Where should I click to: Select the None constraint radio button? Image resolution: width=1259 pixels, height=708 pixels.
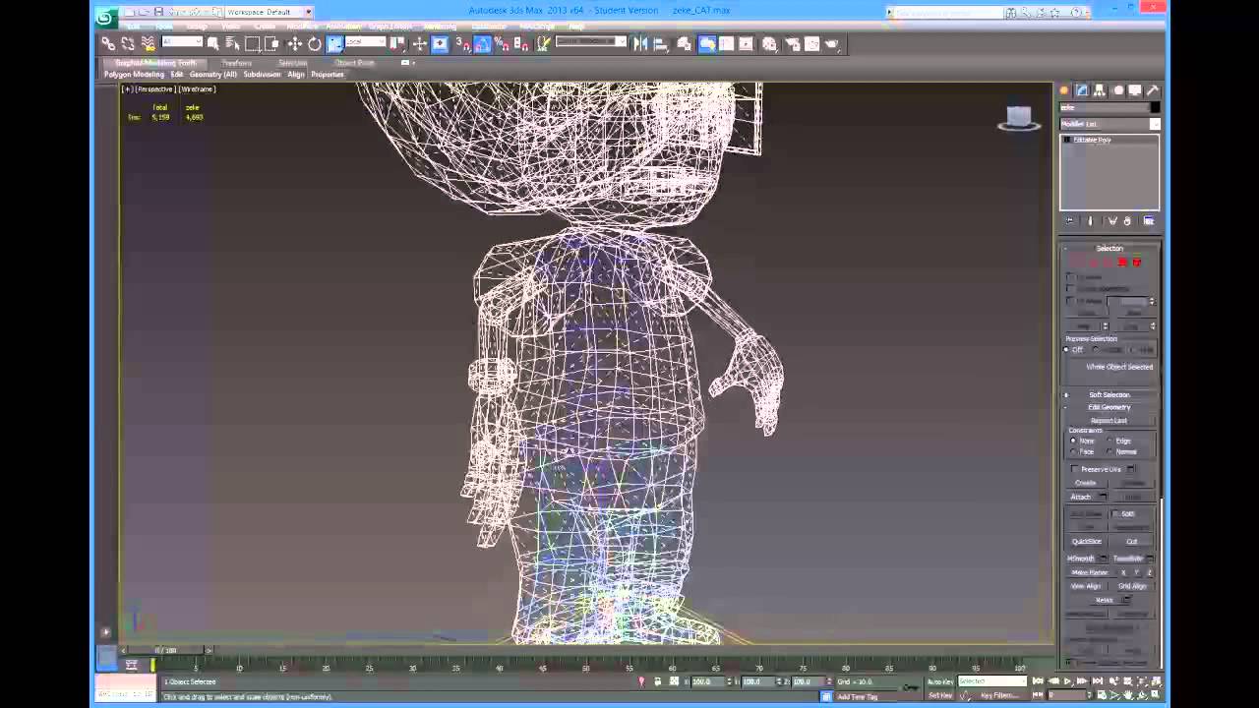tap(1073, 441)
